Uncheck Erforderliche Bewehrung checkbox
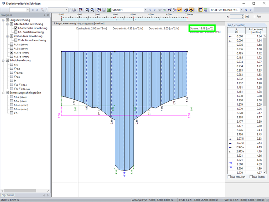 pos(16,28)
